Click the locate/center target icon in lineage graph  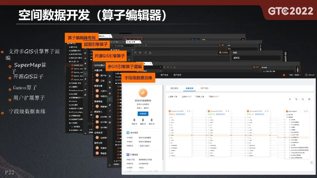coord(309,99)
